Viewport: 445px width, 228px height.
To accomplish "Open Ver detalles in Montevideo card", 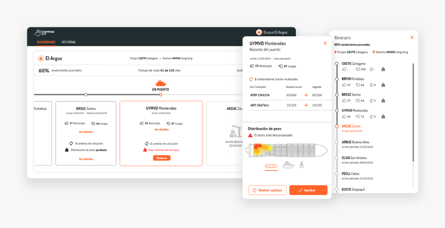I will pyautogui.click(x=162, y=130).
